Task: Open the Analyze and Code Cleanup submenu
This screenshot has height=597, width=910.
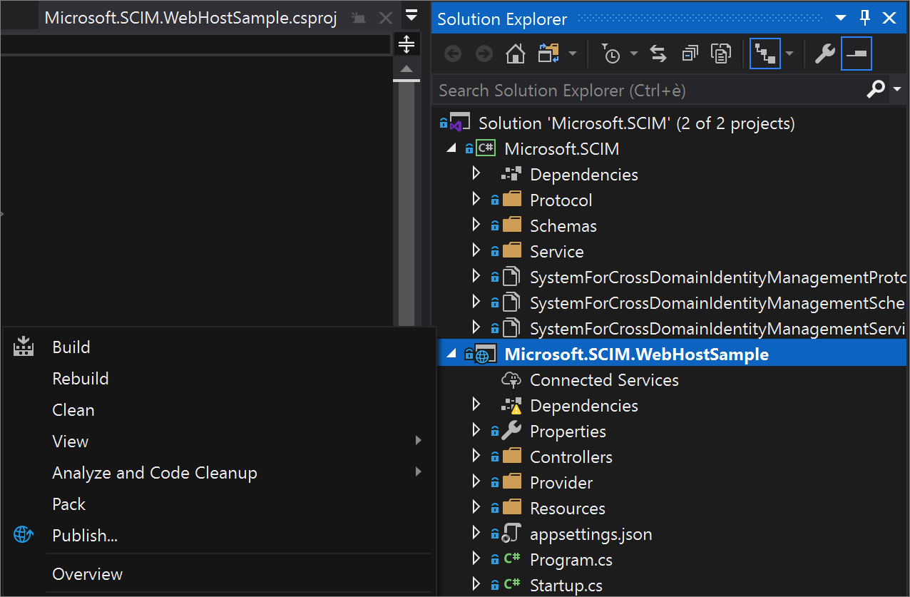Action: click(x=155, y=473)
